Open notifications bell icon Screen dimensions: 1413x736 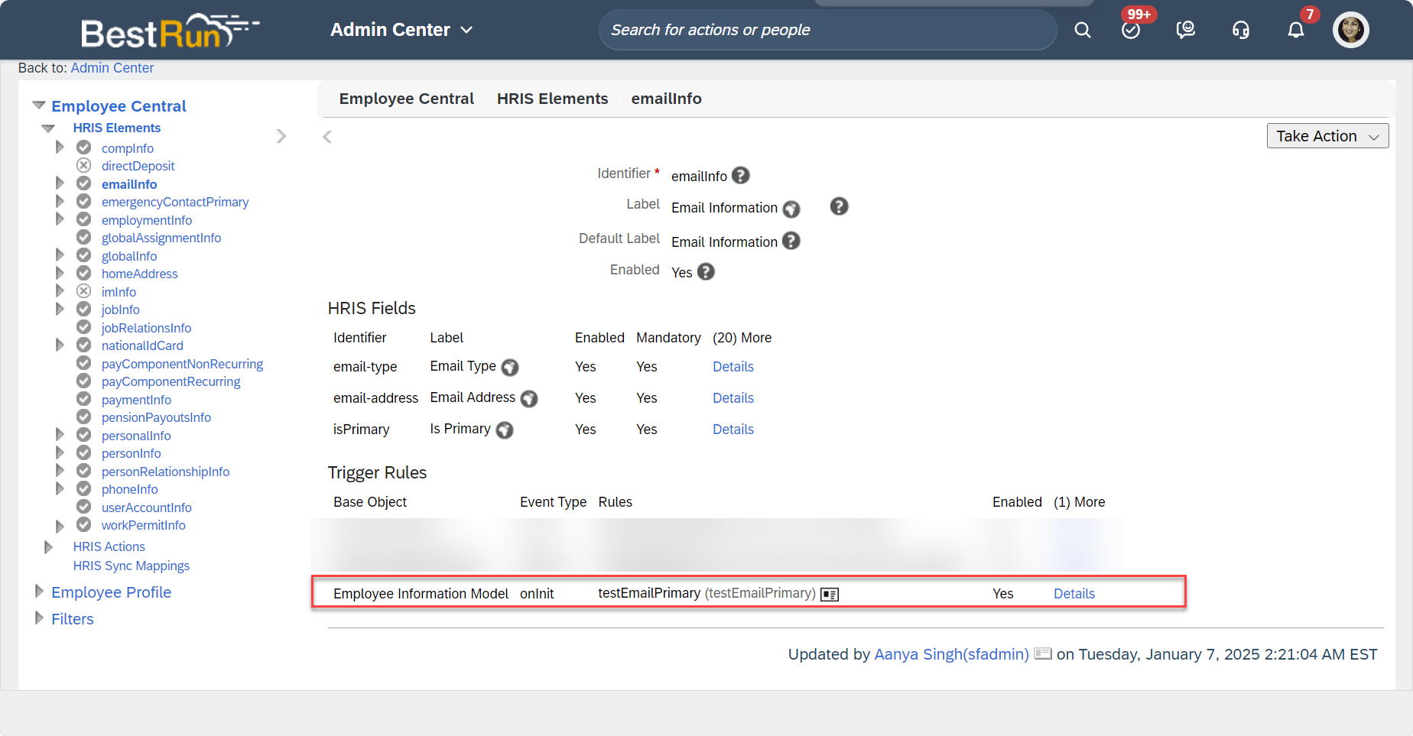coord(1296,30)
